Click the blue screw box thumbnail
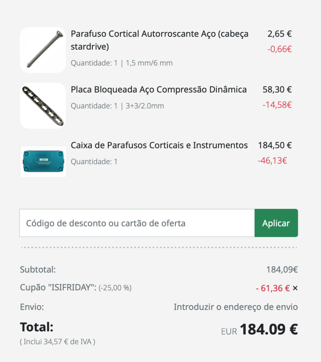The width and height of the screenshot is (321, 362). [x=43, y=161]
